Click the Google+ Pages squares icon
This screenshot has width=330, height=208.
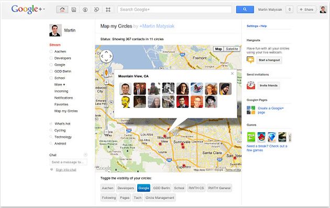point(251,110)
